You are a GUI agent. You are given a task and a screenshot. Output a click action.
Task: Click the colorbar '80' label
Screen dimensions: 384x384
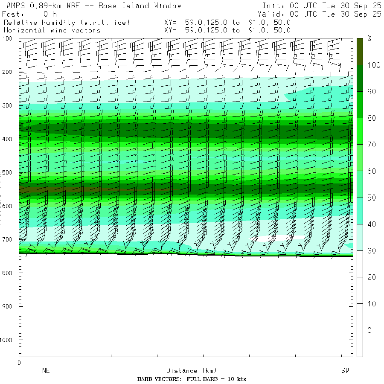pyautogui.click(x=372, y=118)
